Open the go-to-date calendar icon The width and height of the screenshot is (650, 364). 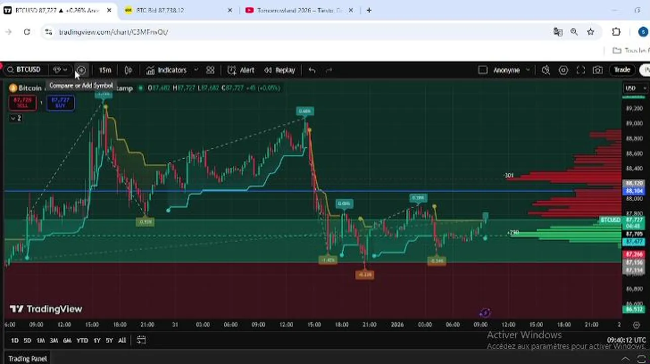[x=141, y=340]
